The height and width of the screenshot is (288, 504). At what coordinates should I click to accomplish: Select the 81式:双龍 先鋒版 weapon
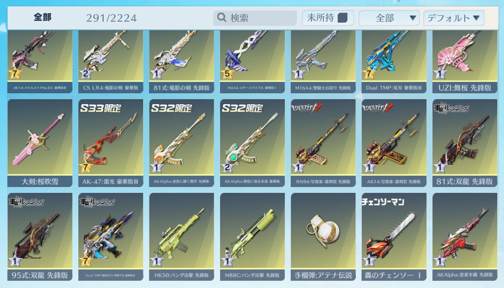pos(465,143)
